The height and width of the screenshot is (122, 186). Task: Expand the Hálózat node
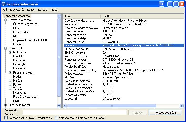(x=10, y=81)
